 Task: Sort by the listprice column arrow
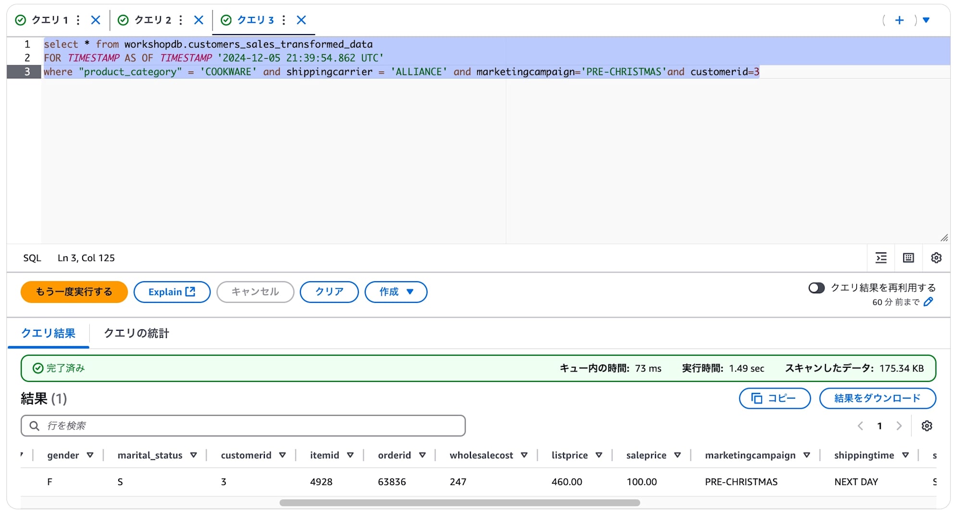599,455
